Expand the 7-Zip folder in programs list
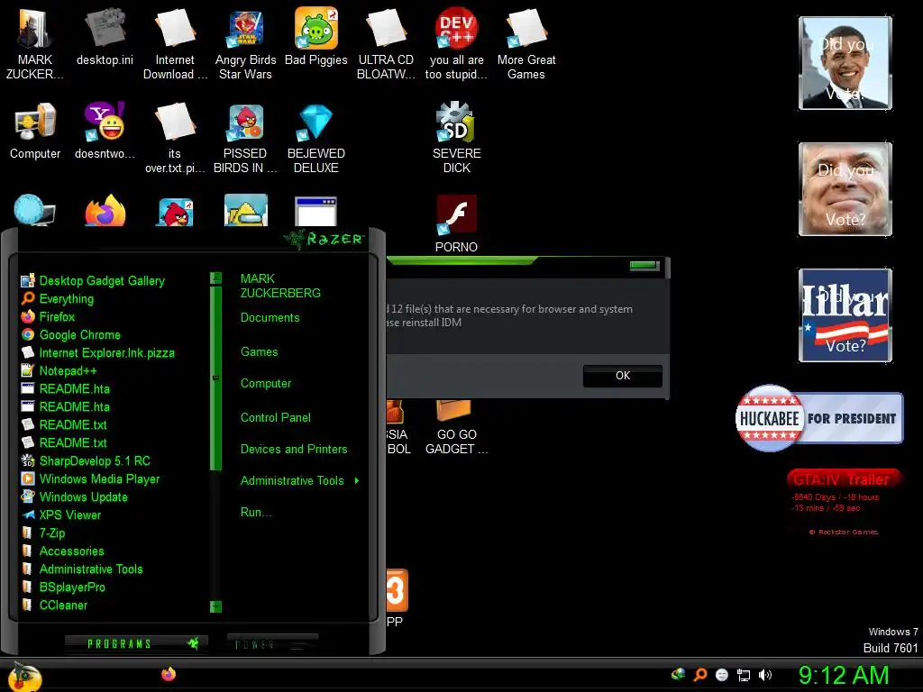The width and height of the screenshot is (923, 692). pyautogui.click(x=43, y=533)
